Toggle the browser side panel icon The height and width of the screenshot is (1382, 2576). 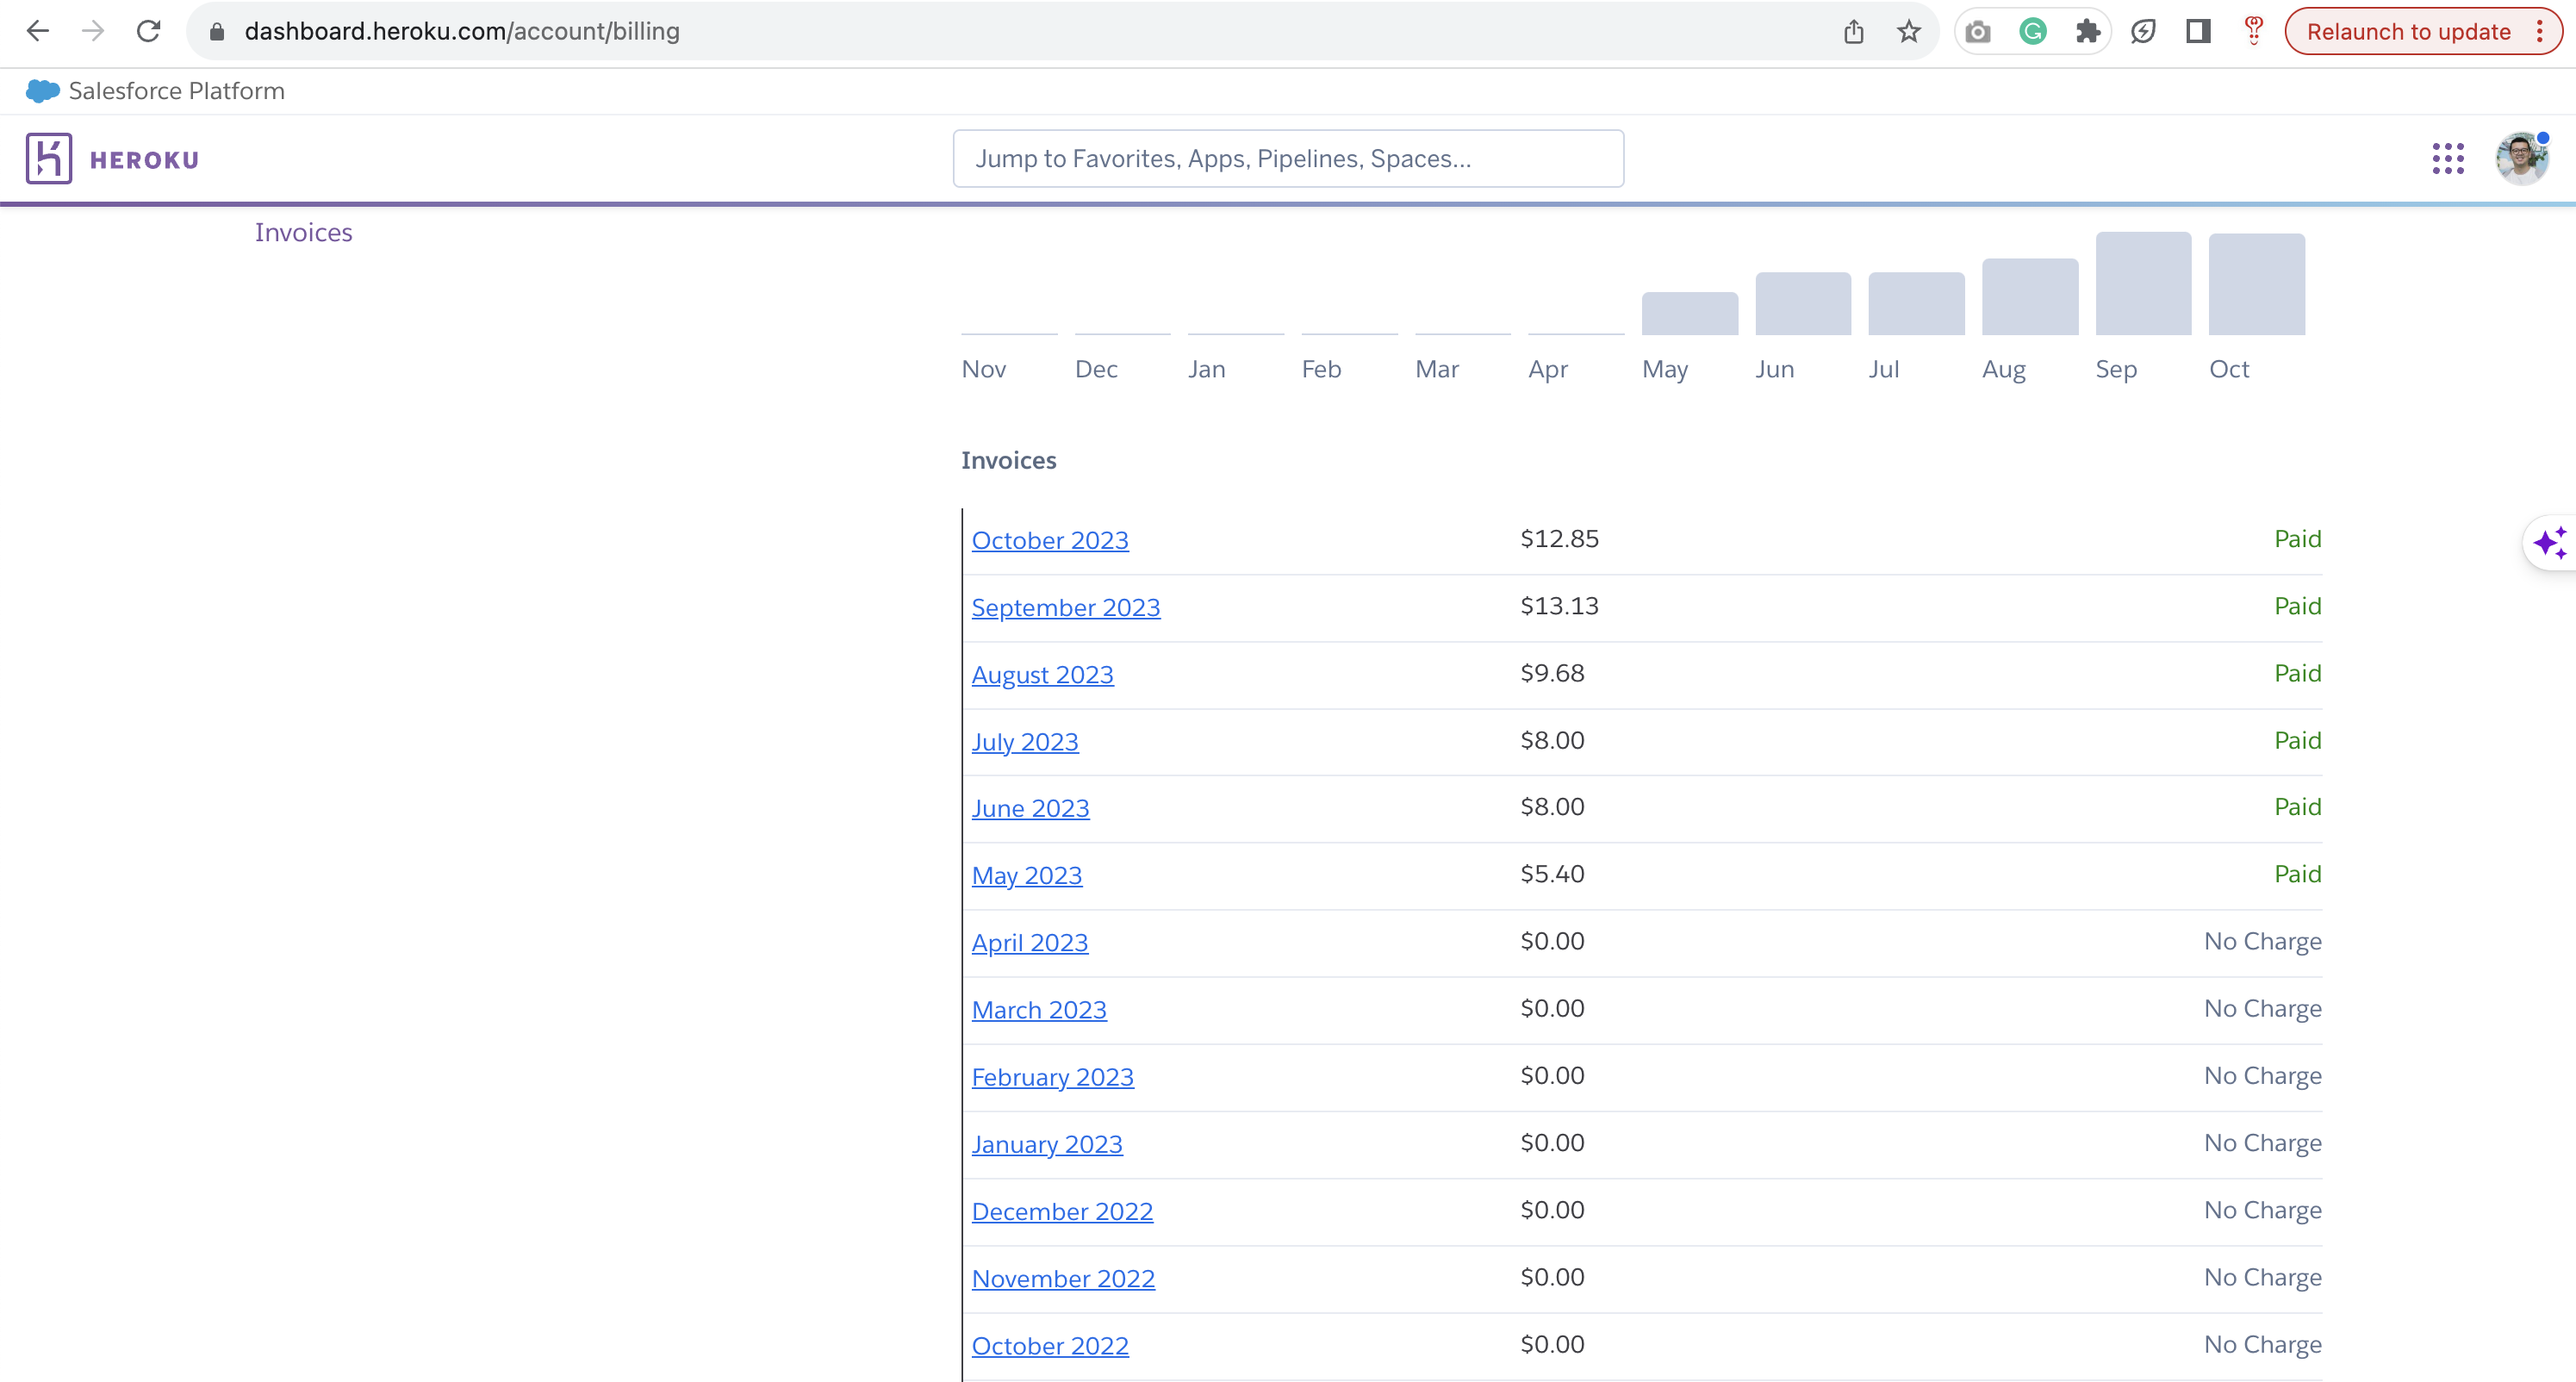(2197, 32)
